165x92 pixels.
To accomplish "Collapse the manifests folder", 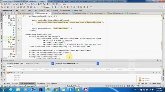I will [x=6, y=18].
